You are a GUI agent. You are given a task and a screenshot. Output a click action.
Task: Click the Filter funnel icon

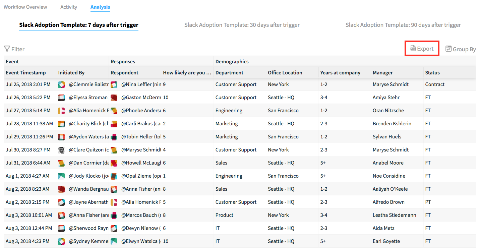pyautogui.click(x=7, y=49)
